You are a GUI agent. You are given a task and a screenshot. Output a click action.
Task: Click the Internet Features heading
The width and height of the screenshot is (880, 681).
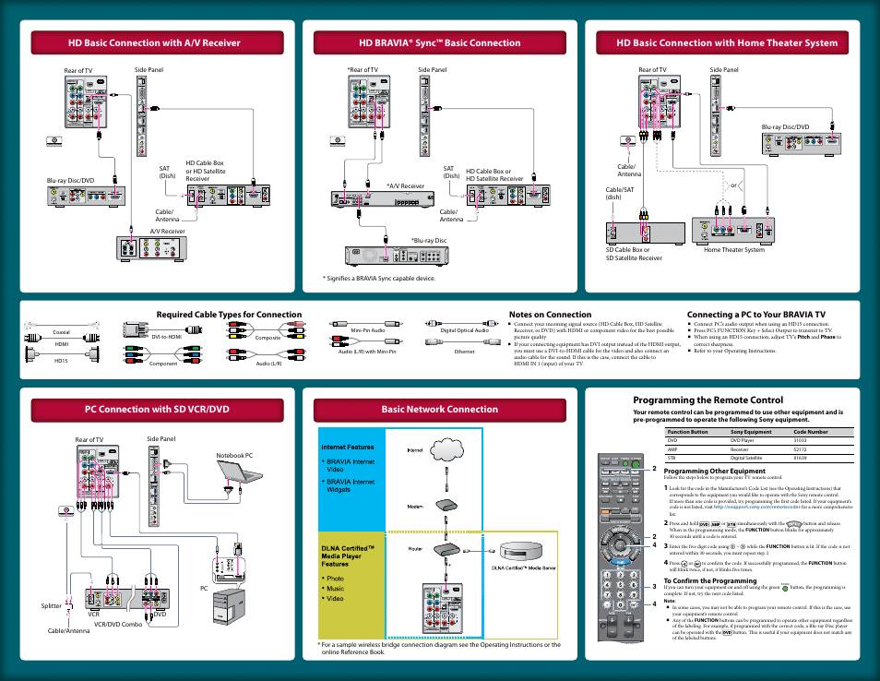coord(348,447)
